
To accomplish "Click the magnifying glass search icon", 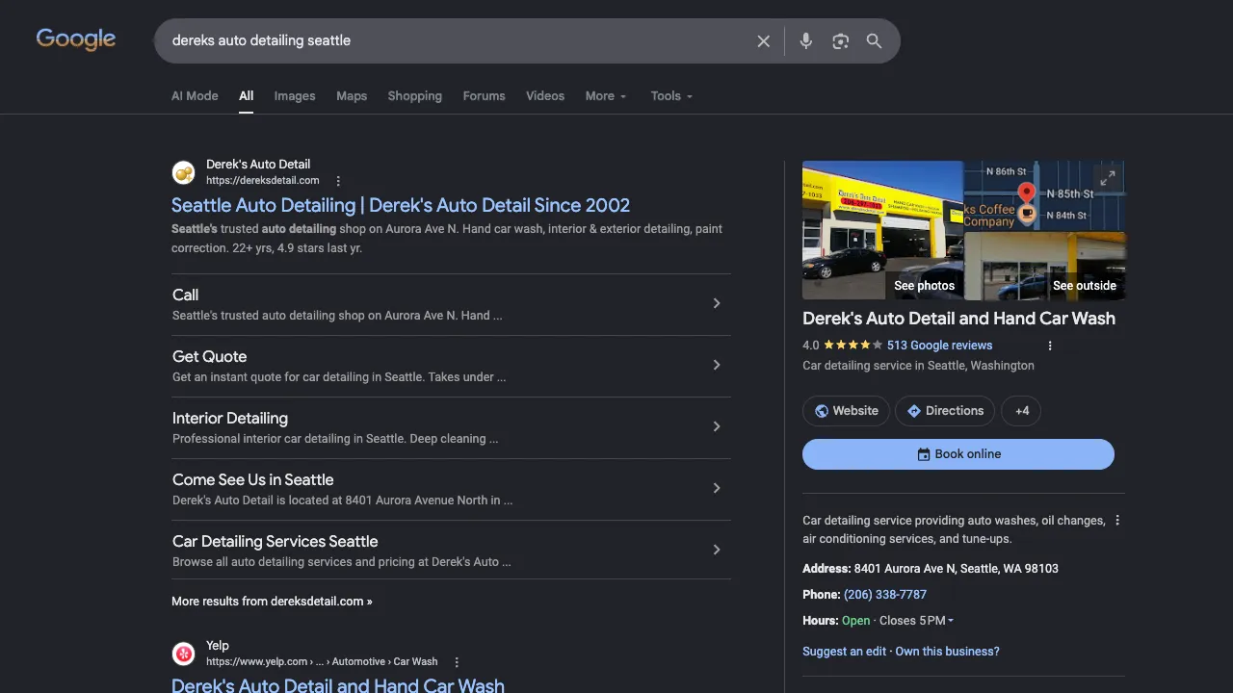I will [x=874, y=41].
